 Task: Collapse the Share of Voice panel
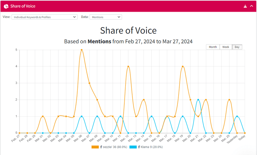252,6
